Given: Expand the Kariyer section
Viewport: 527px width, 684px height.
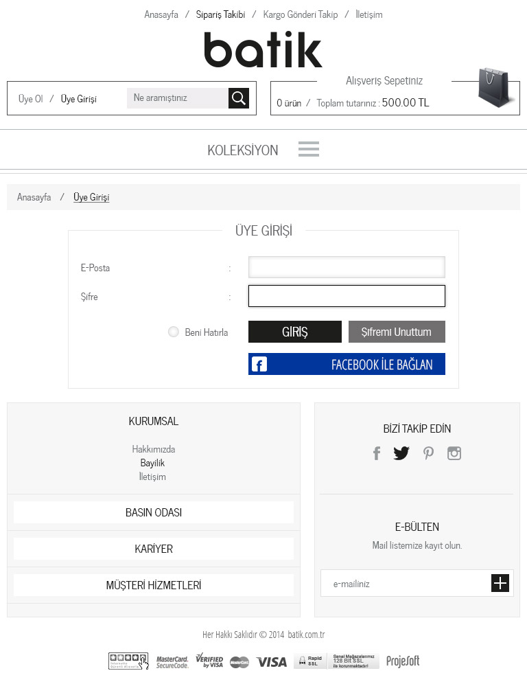Looking at the screenshot, I should point(154,549).
